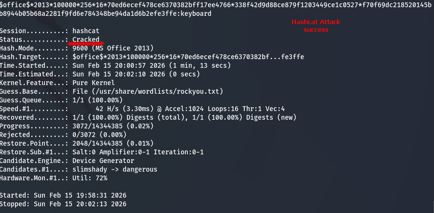Click the "Cracked" status text

click(86, 39)
